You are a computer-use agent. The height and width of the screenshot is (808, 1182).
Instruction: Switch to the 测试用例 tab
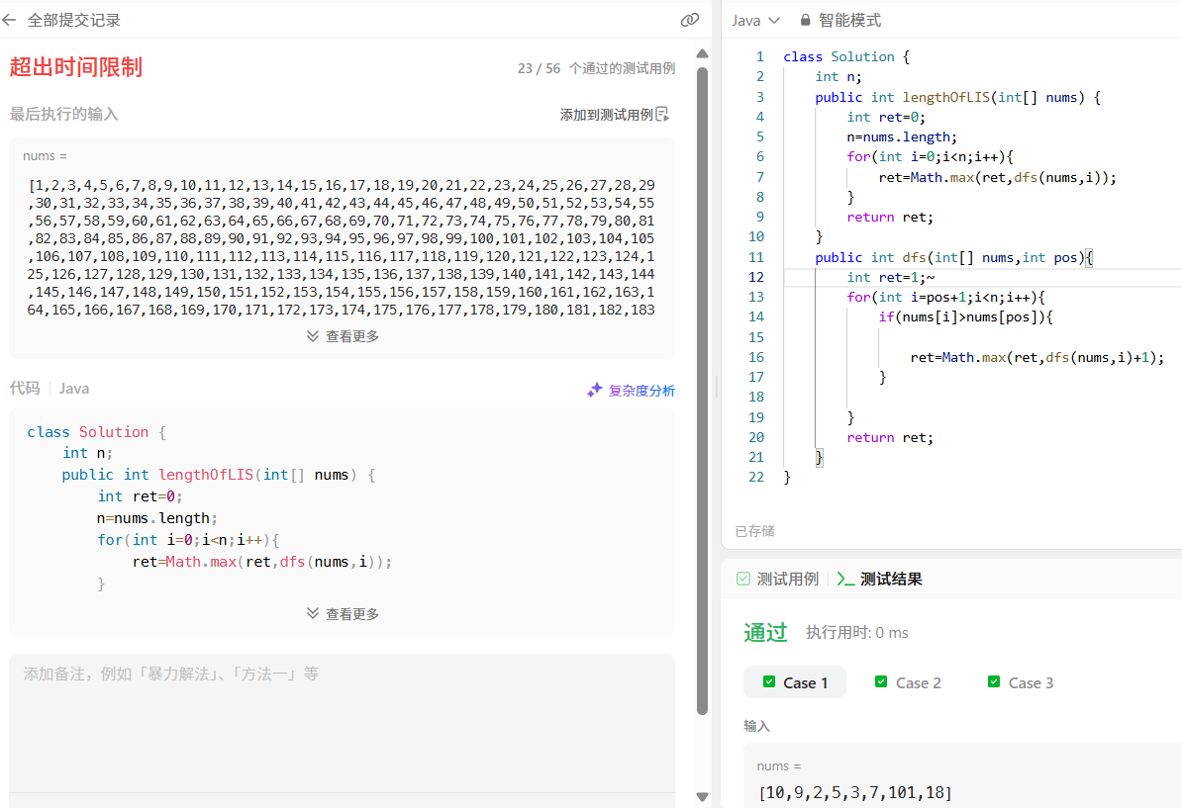[x=777, y=579]
